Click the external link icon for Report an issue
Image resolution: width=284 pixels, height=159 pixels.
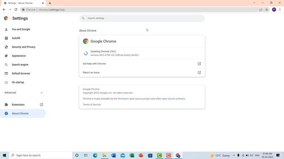click(199, 72)
